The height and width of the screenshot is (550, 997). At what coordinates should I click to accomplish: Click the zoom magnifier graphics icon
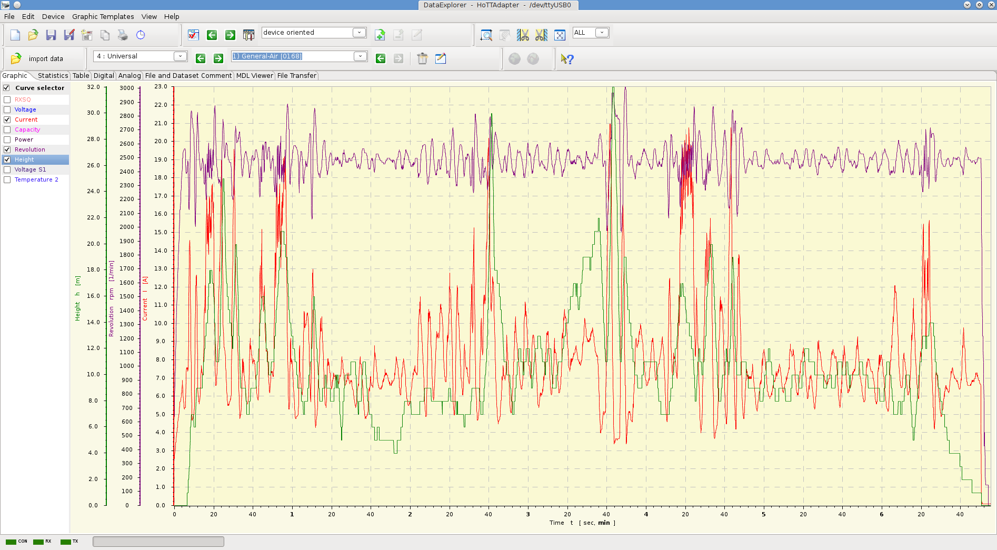[x=486, y=35]
